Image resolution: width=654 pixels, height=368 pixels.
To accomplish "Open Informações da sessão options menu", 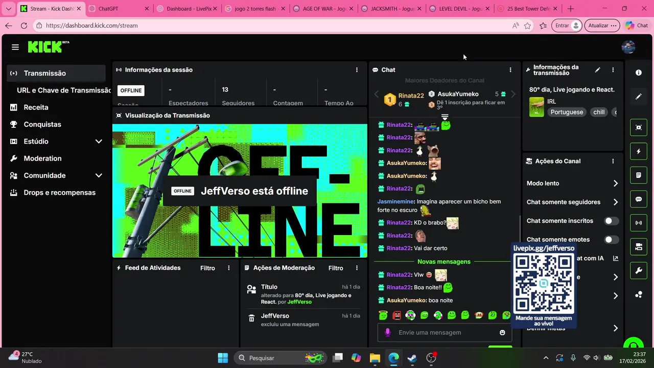I will point(357,70).
